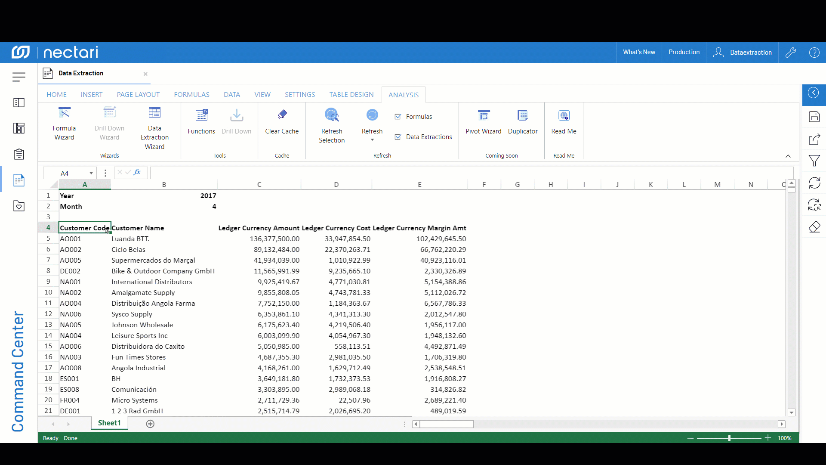Expand the Refresh dropdown arrow

(372, 140)
